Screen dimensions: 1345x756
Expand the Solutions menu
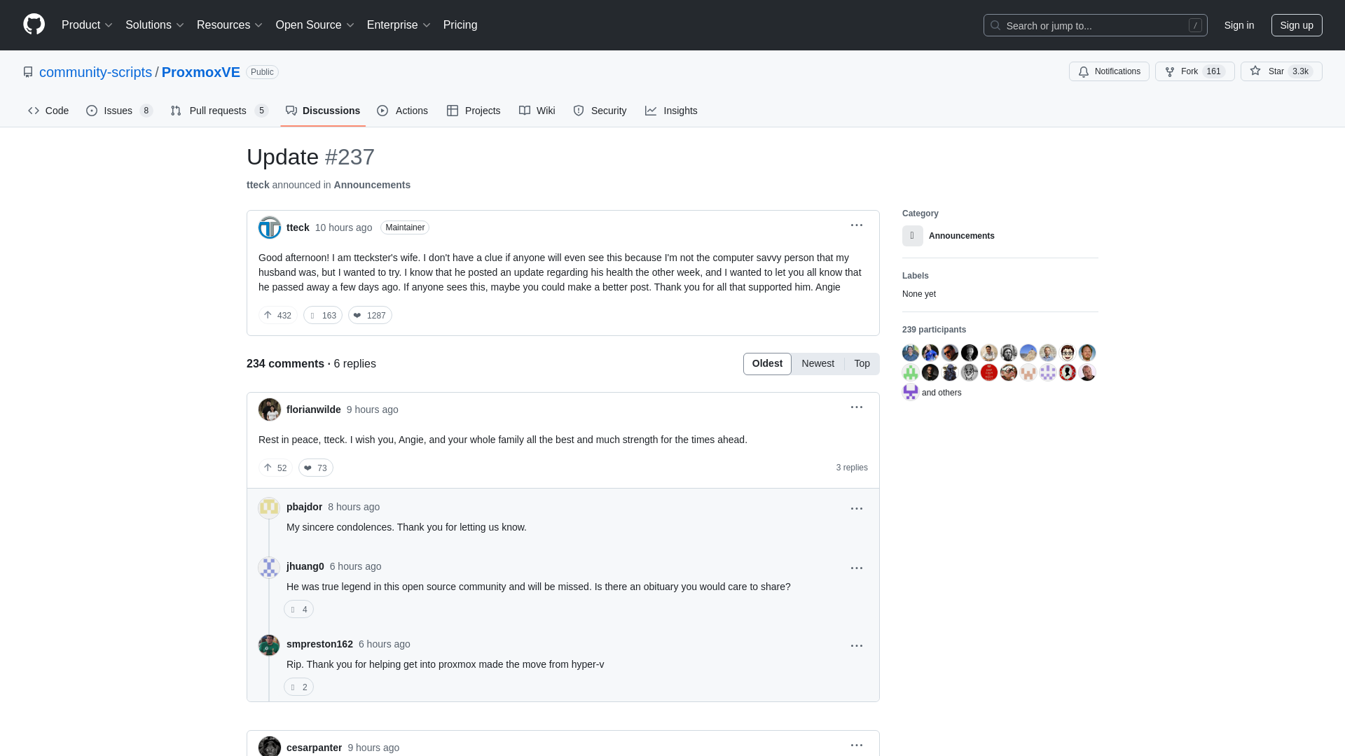pos(154,25)
